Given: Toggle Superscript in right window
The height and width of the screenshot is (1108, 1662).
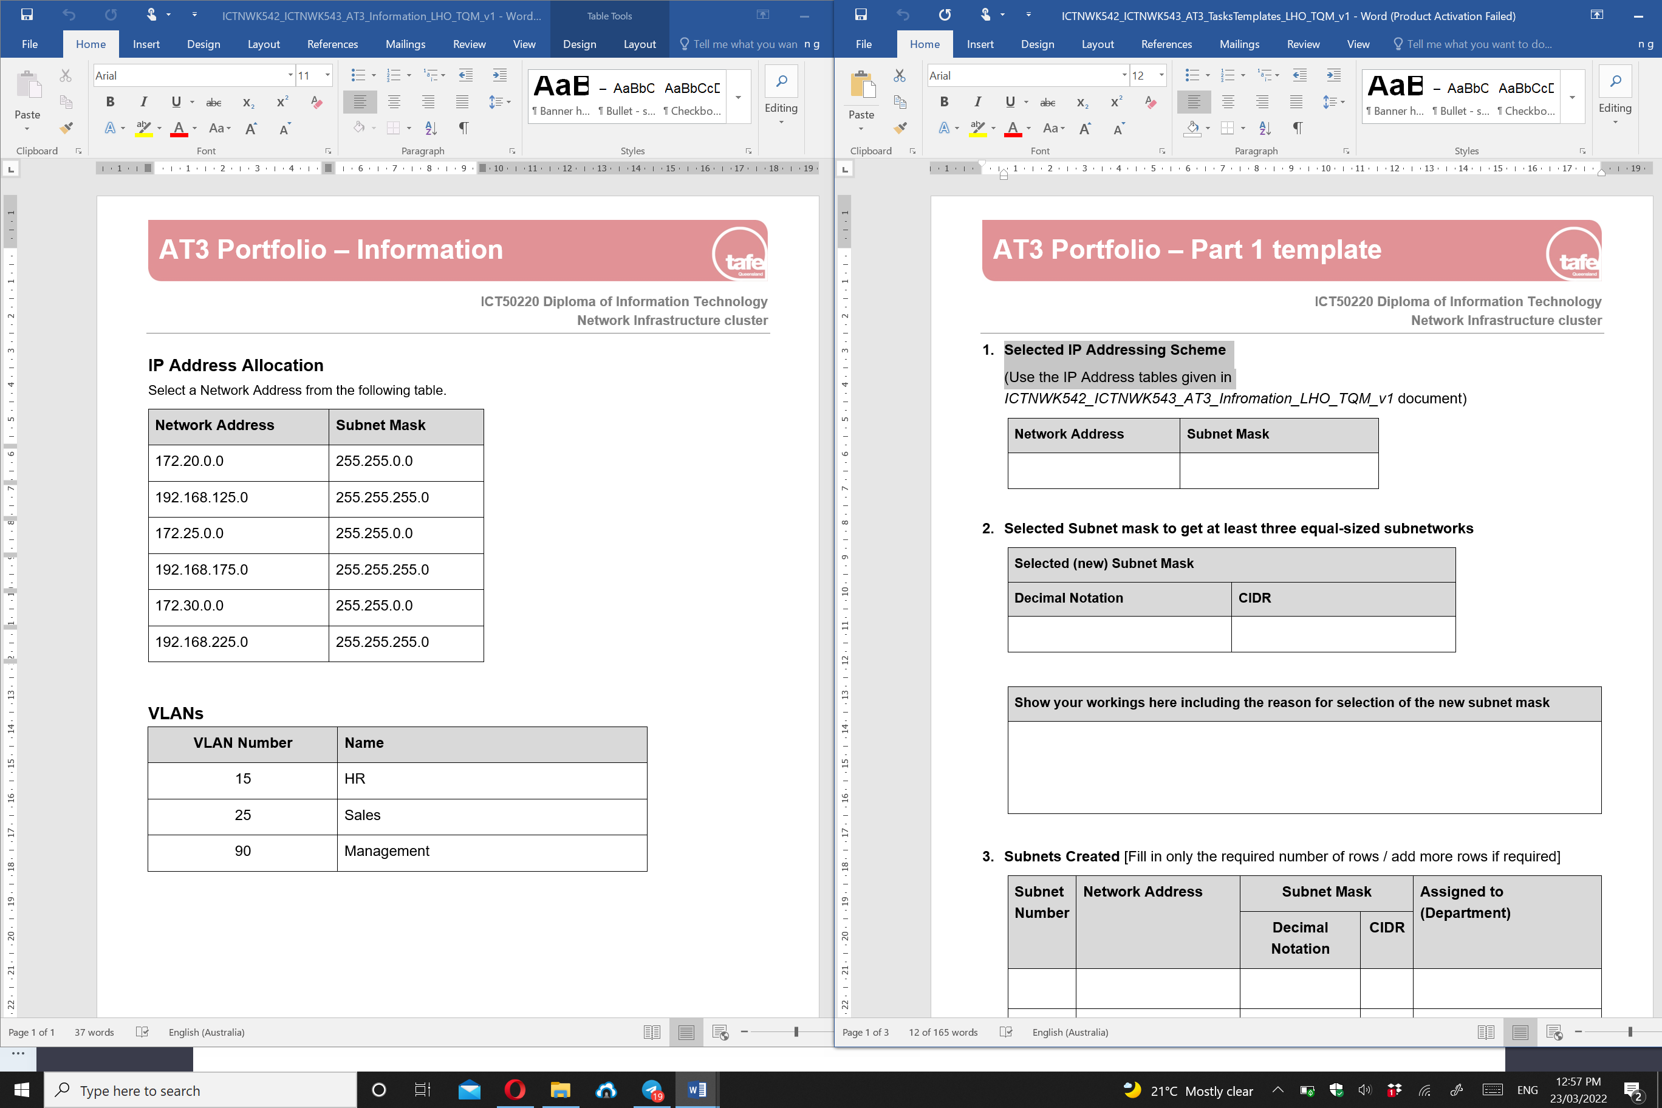Looking at the screenshot, I should pos(1116,103).
